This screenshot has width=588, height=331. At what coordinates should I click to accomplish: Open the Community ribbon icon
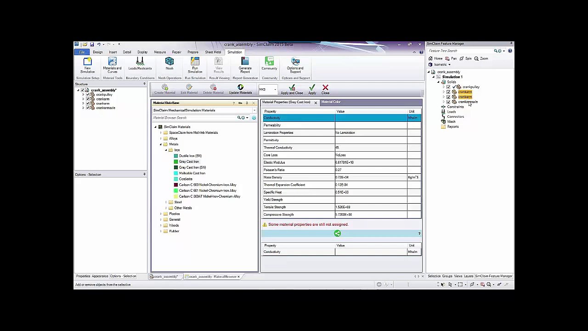[x=269, y=62]
